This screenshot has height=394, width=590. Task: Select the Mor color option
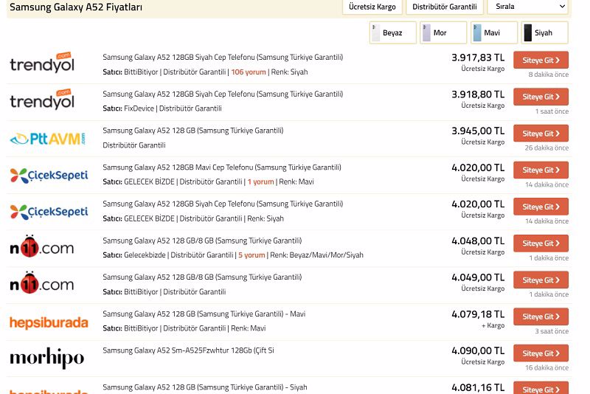[x=443, y=32]
